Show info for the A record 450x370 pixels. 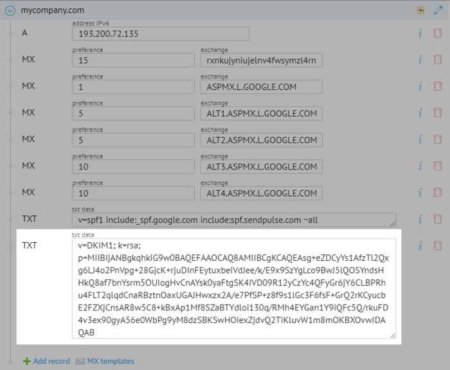(x=420, y=33)
